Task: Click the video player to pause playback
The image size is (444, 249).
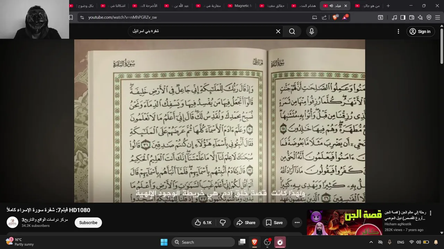Action: tap(220, 121)
